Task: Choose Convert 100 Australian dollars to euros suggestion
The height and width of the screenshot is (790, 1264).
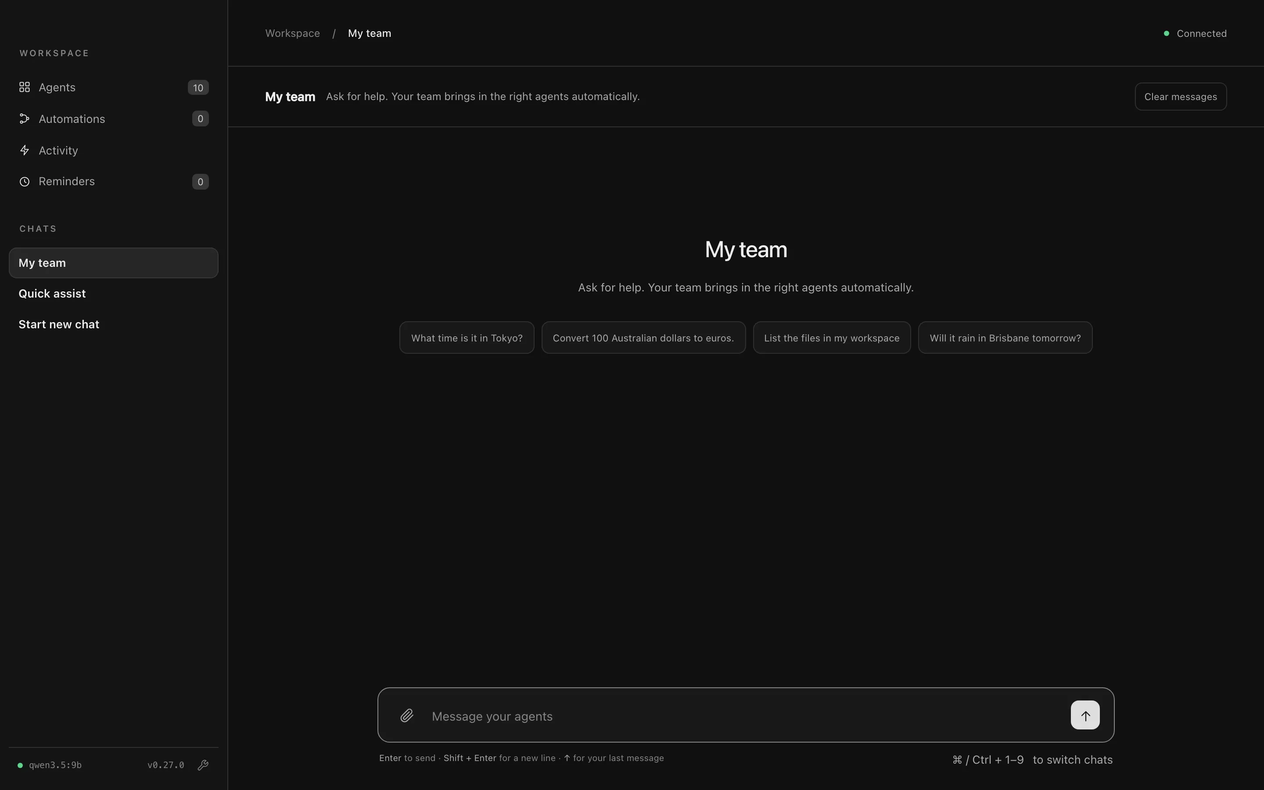Action: (x=643, y=338)
